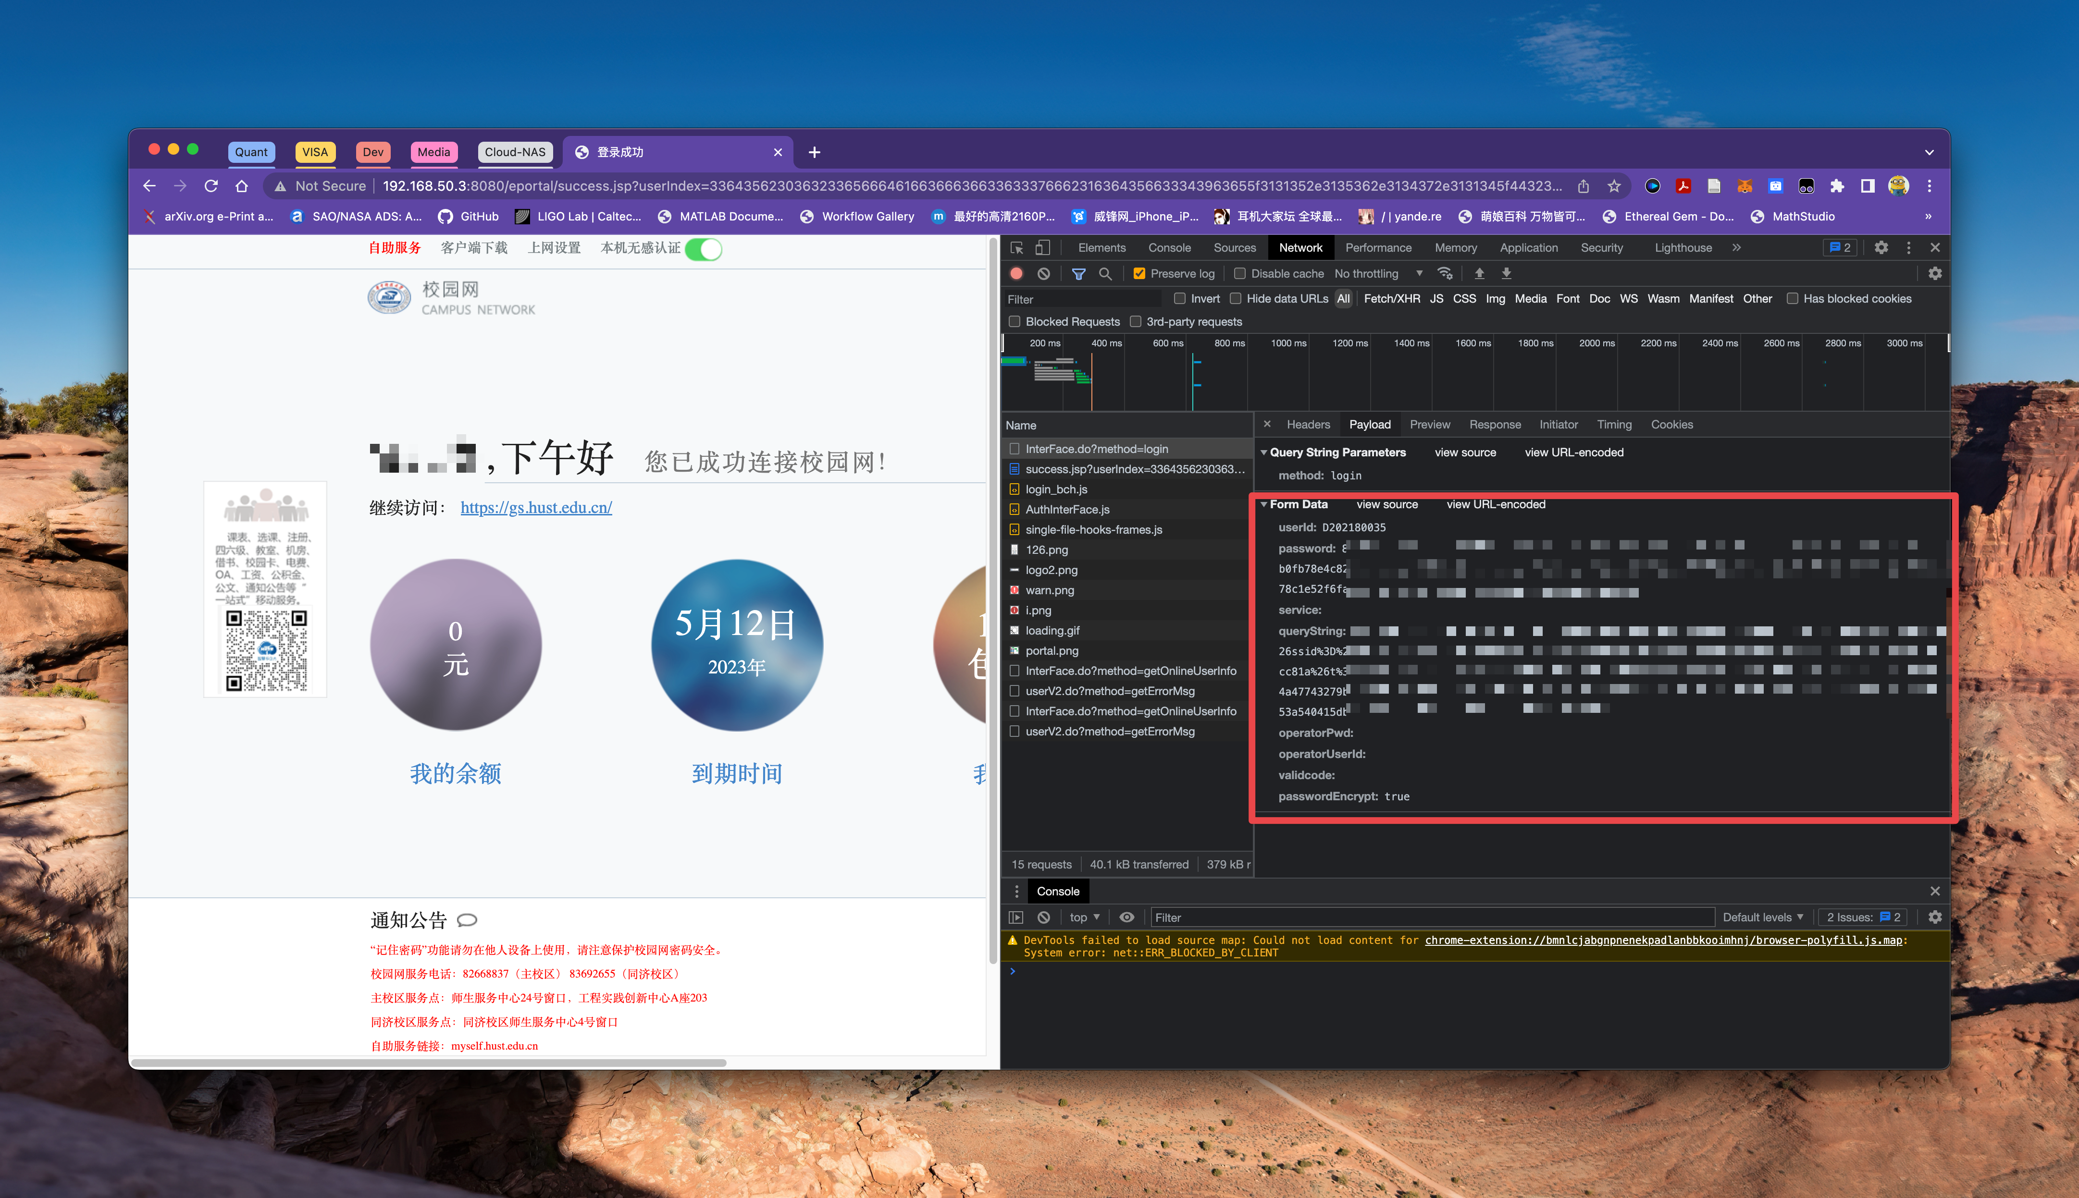
Task: Toggle the 本机无感认证 switch off
Action: [703, 248]
